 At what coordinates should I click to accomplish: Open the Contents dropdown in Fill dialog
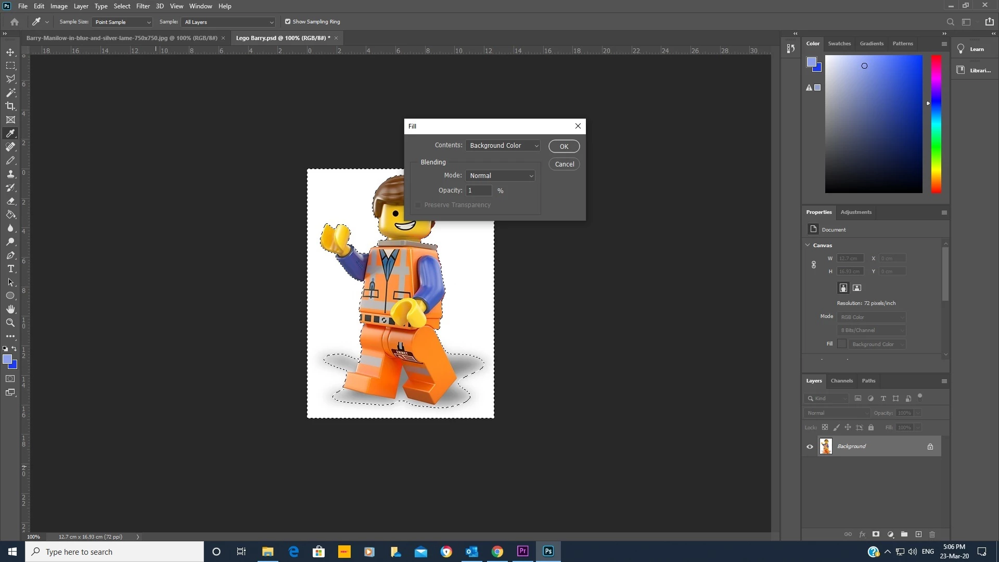coord(503,146)
